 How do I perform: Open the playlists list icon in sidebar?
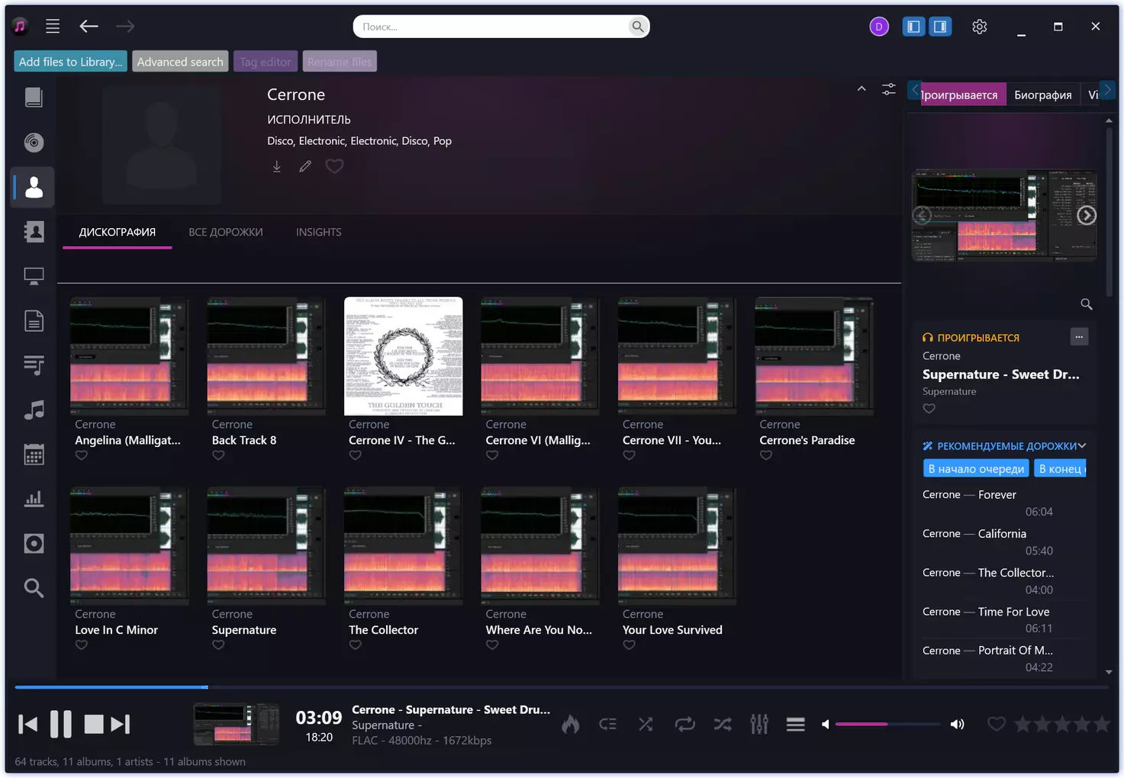(34, 365)
